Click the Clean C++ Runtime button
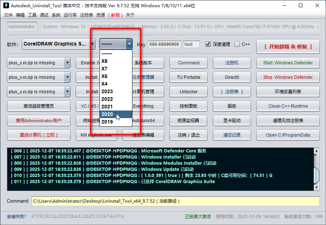Image resolution: width=326 pixels, height=225 pixels. [x=288, y=106]
